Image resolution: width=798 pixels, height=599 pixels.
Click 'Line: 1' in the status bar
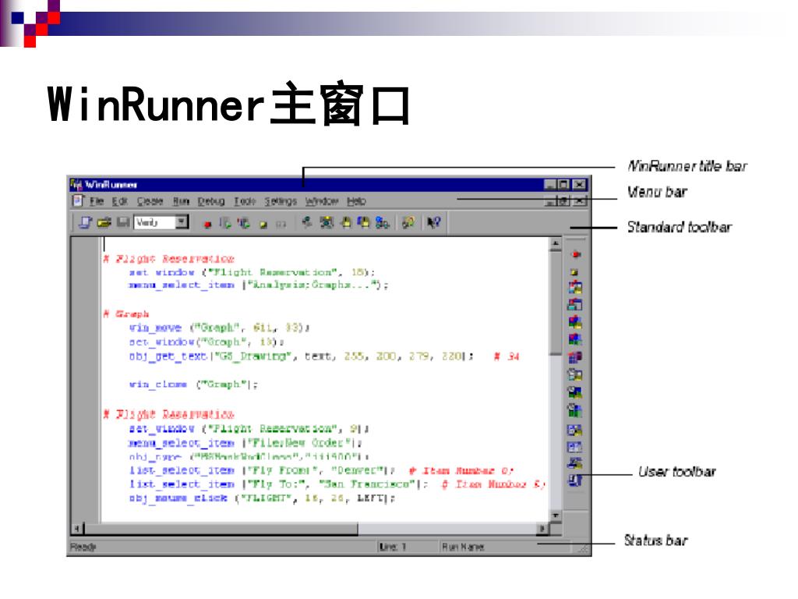tap(393, 547)
